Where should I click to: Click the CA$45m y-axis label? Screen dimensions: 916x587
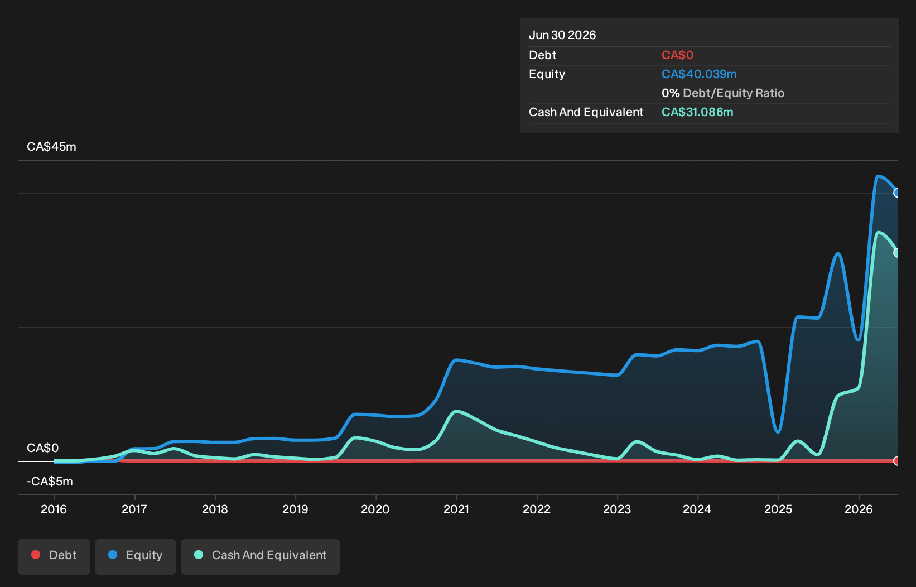click(x=51, y=147)
